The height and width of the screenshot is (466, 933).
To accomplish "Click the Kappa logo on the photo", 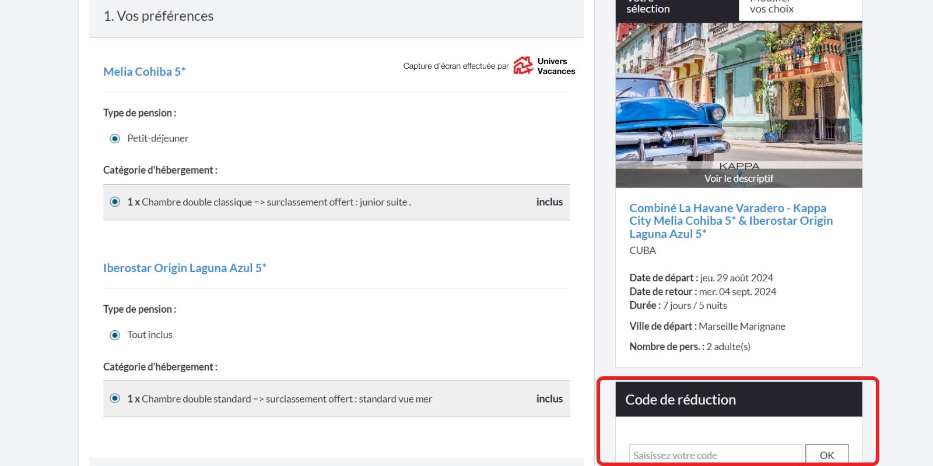I will (739, 166).
